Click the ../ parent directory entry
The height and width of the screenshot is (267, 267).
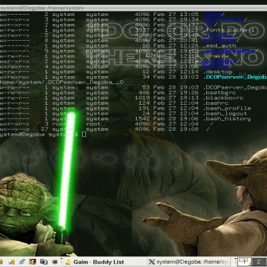(208, 124)
